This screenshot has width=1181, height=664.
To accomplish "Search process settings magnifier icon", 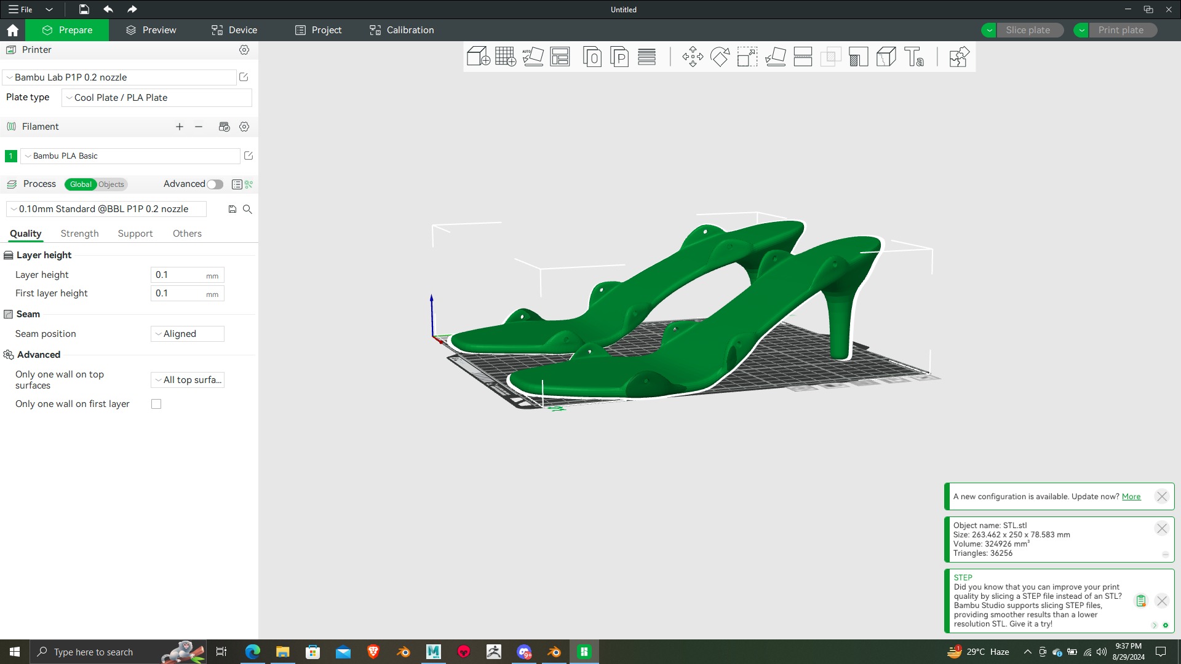I will click(x=247, y=209).
